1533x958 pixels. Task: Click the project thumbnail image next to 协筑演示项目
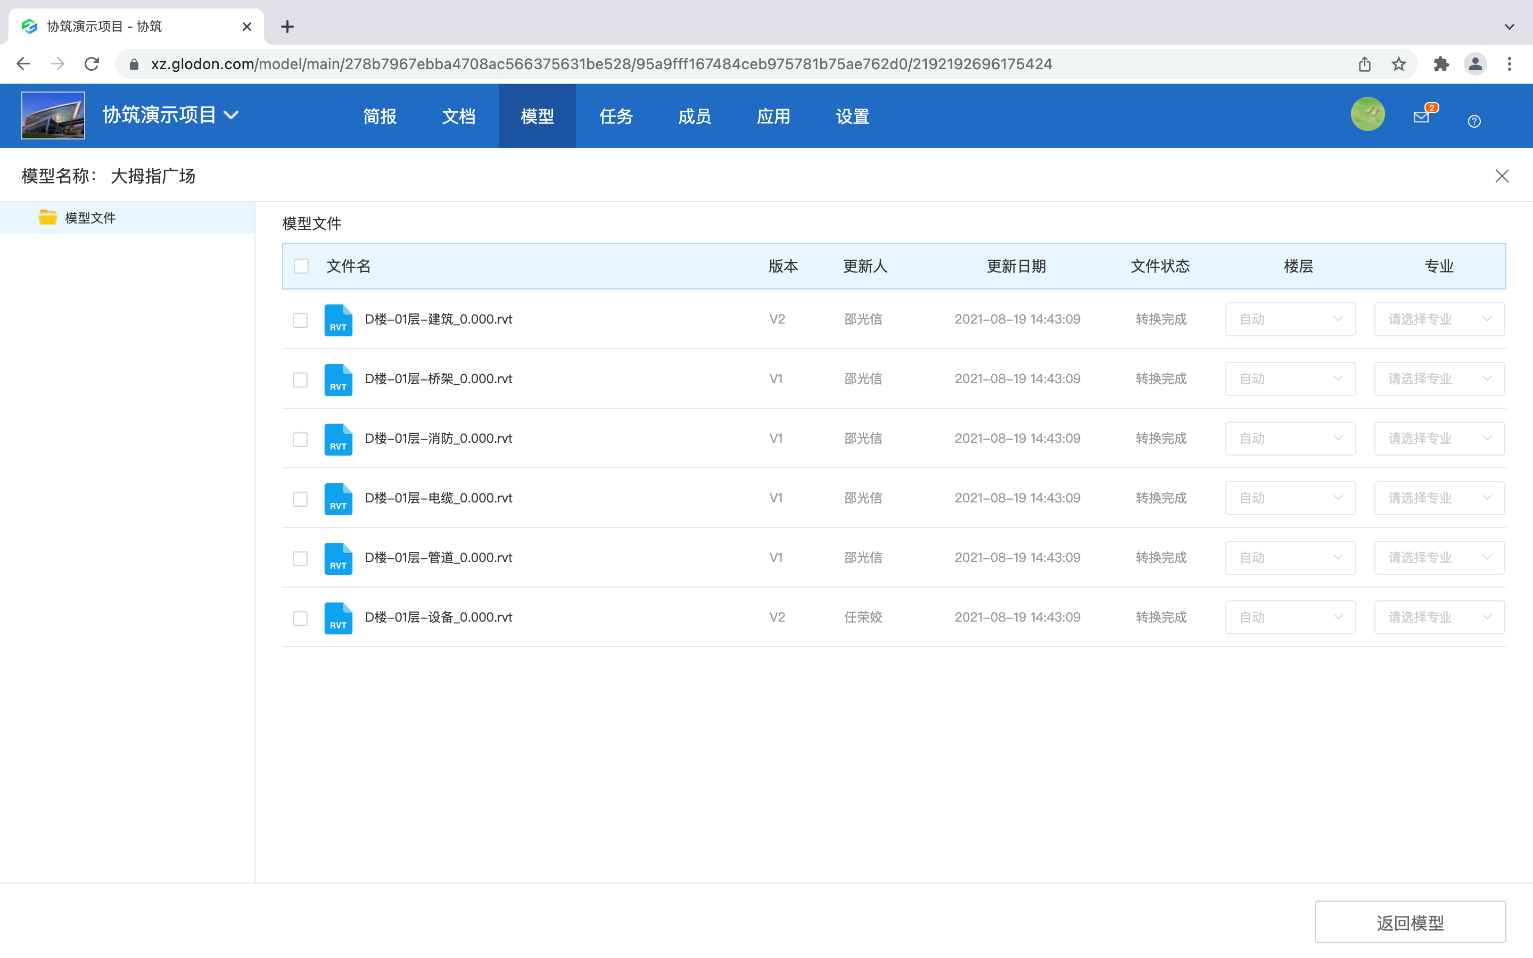53,114
